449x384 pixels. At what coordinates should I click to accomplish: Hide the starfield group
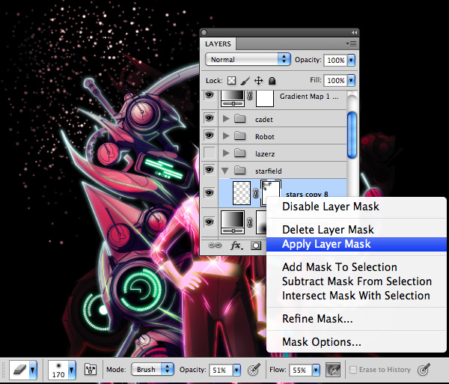pos(210,170)
